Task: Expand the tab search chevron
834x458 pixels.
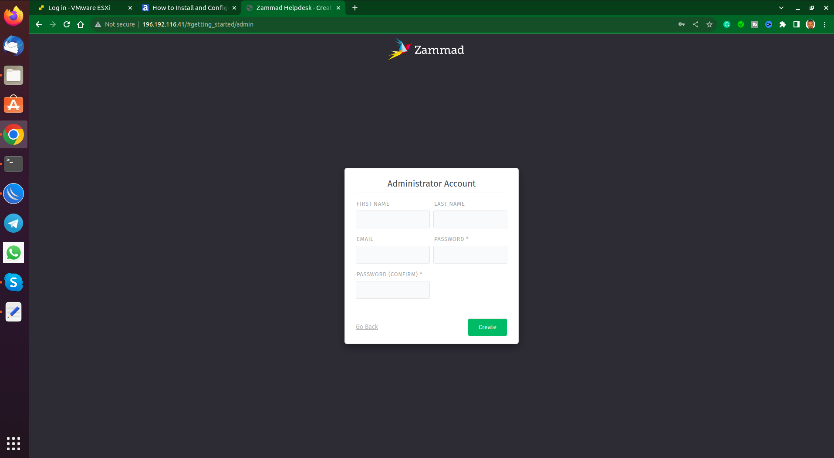Action: [781, 8]
